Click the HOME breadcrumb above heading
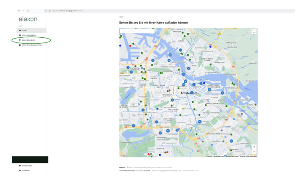 [x=121, y=17]
